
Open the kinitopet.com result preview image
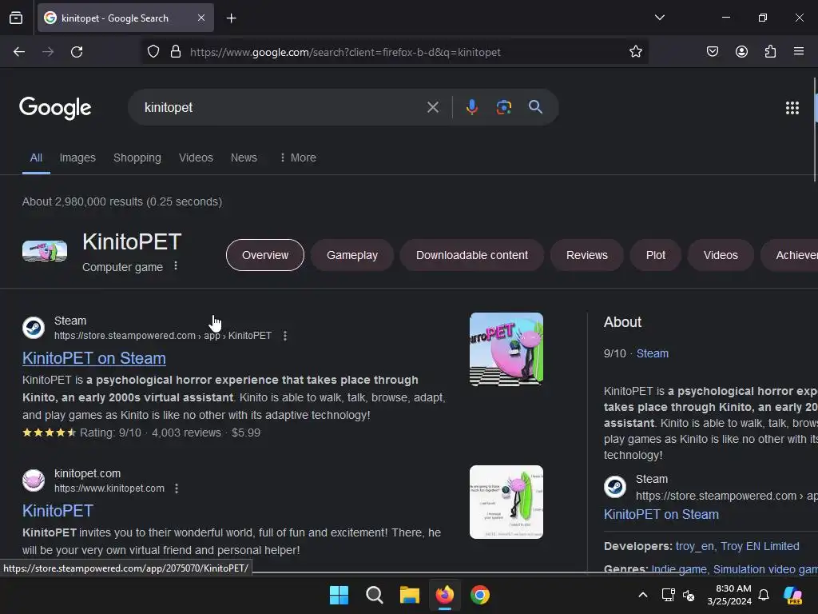(506, 502)
